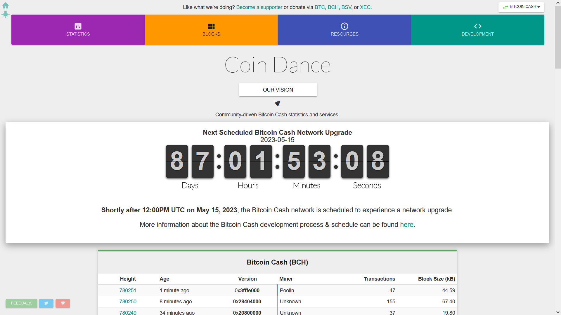Click the Transactions column header

click(379, 279)
